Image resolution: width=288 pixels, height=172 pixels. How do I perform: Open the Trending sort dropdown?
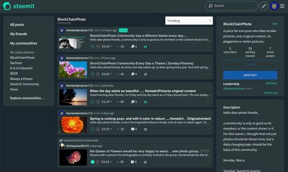pyautogui.click(x=189, y=21)
